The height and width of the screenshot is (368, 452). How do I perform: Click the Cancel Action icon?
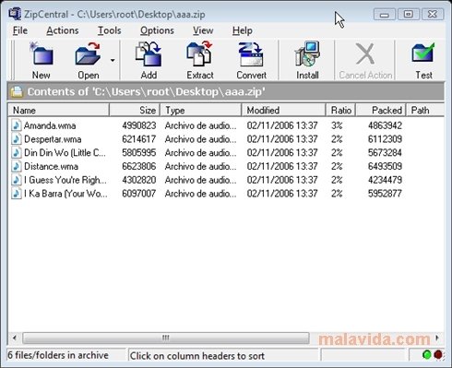365,54
